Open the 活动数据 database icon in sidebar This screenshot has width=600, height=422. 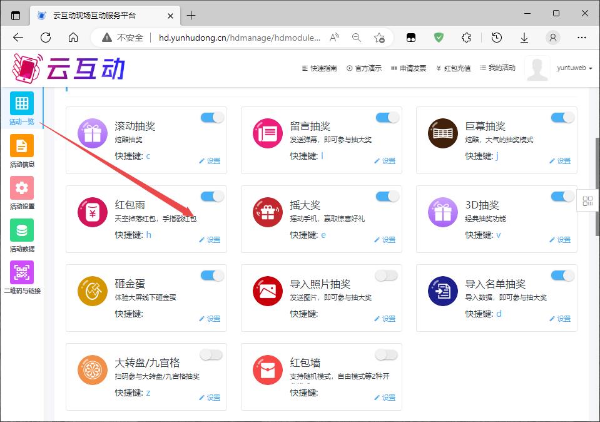(22, 231)
